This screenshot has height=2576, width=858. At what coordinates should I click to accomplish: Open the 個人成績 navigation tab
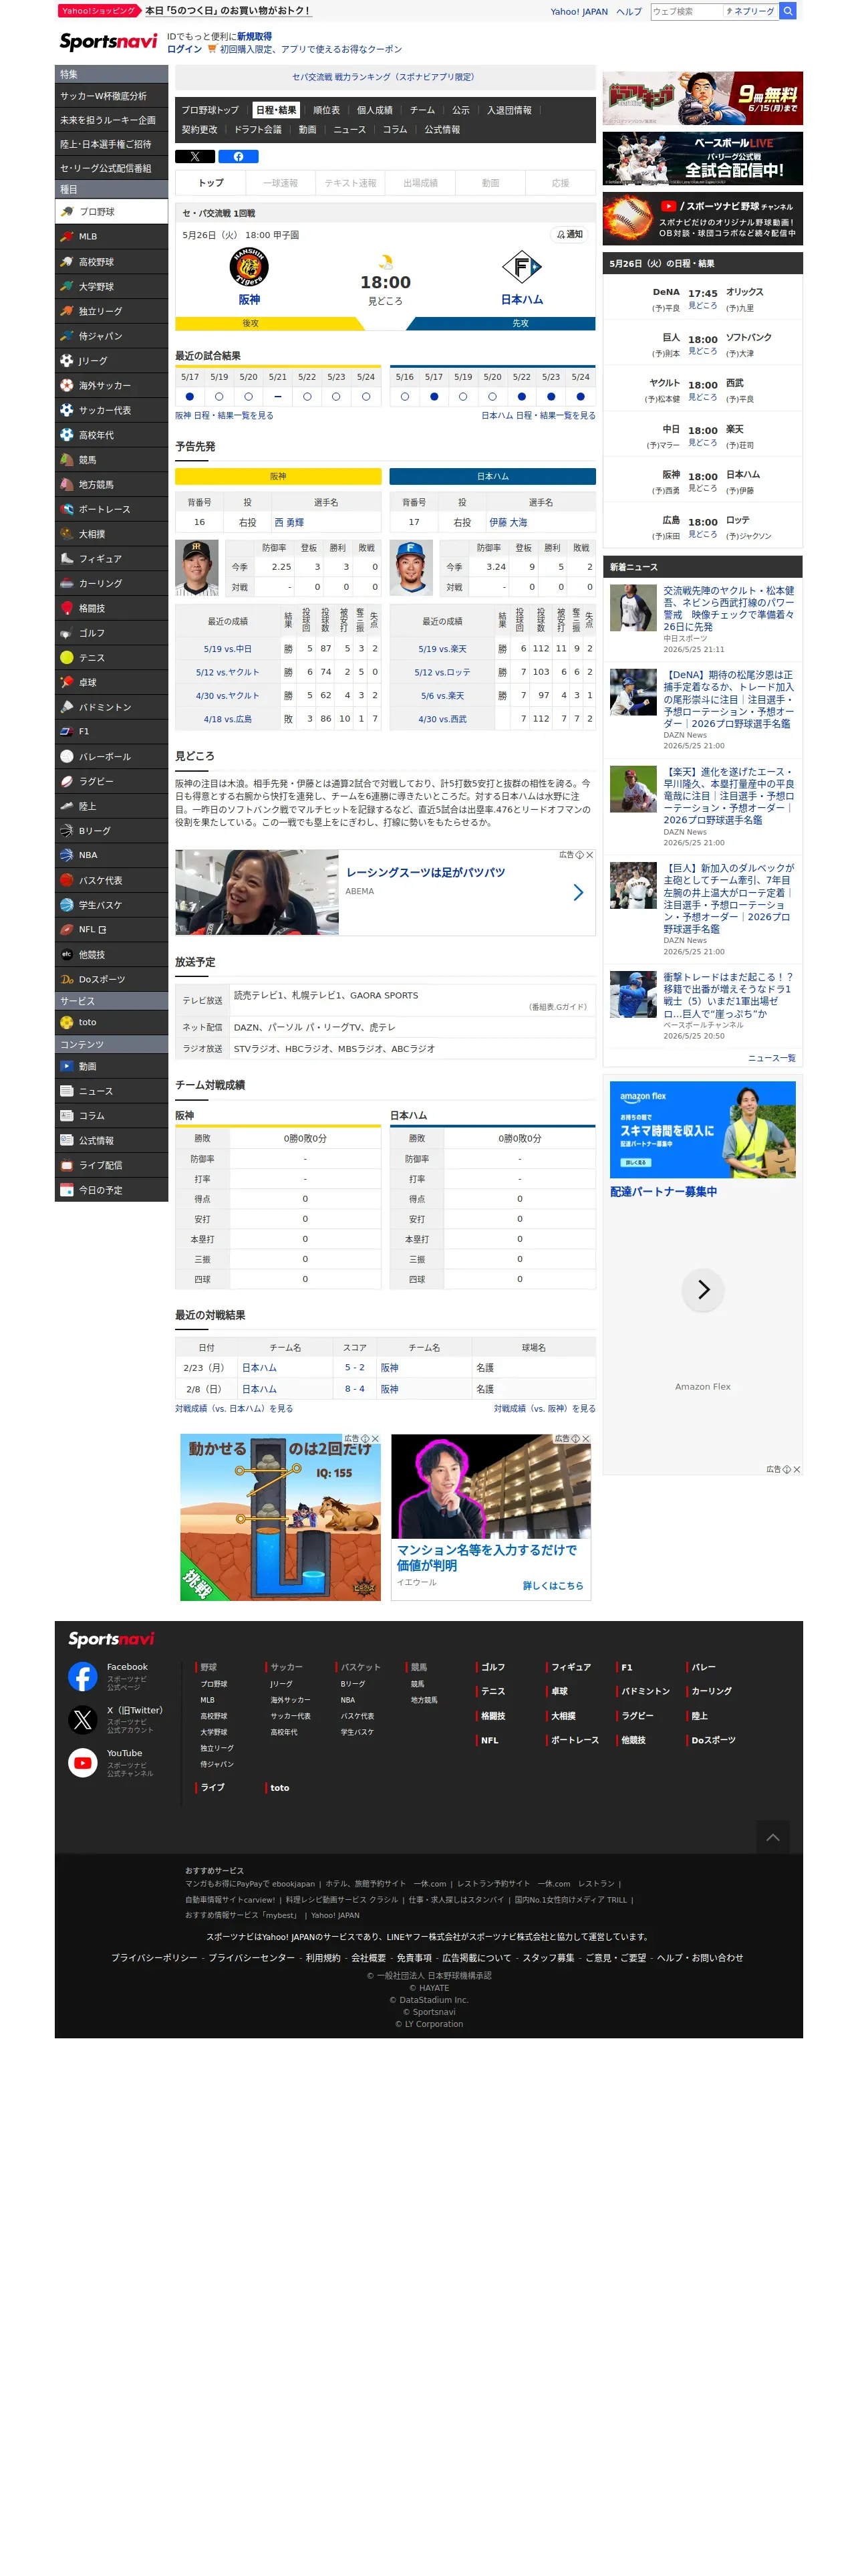[375, 110]
